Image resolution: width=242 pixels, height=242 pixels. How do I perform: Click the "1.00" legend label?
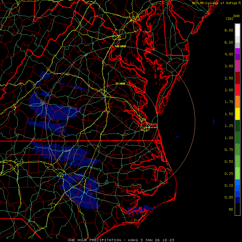pos(229,138)
